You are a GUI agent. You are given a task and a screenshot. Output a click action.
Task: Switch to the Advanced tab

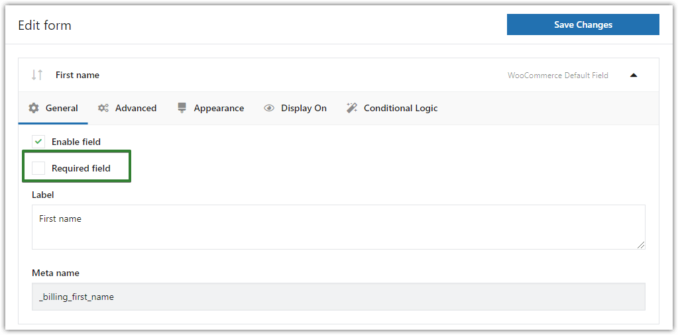(135, 108)
